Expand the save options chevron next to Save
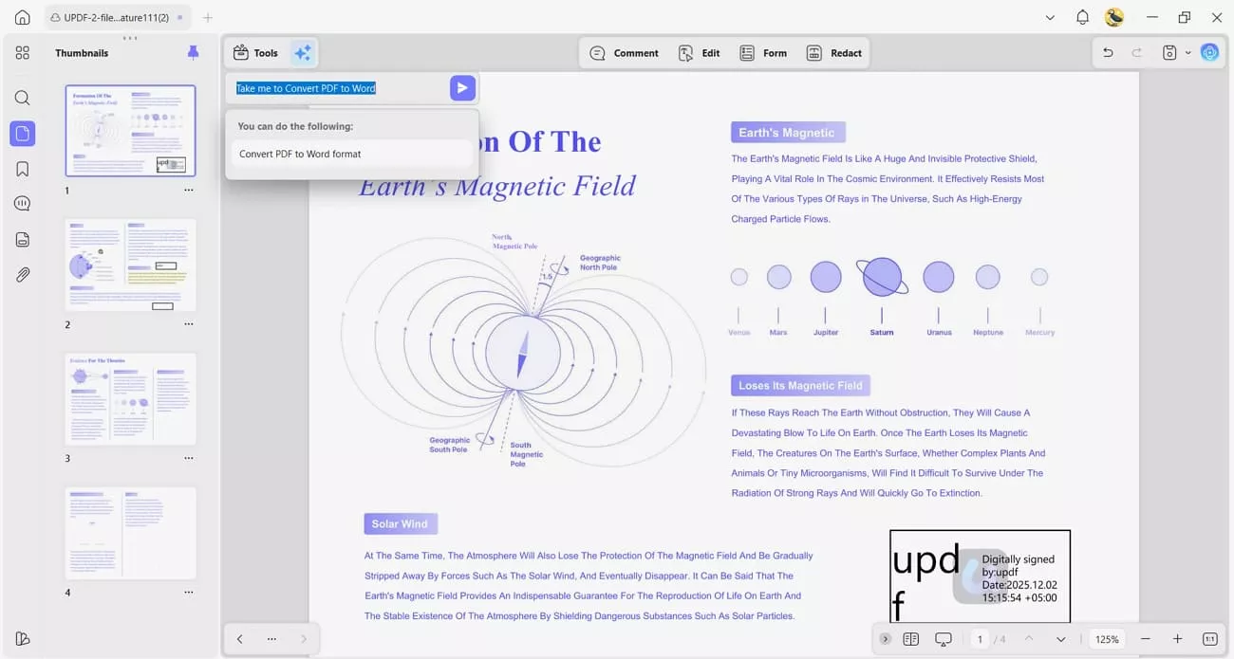Image resolution: width=1234 pixels, height=659 pixels. click(x=1187, y=53)
